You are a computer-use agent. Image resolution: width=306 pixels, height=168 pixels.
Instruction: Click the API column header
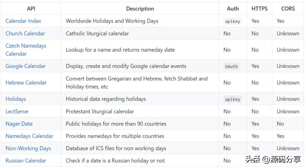[31, 9]
